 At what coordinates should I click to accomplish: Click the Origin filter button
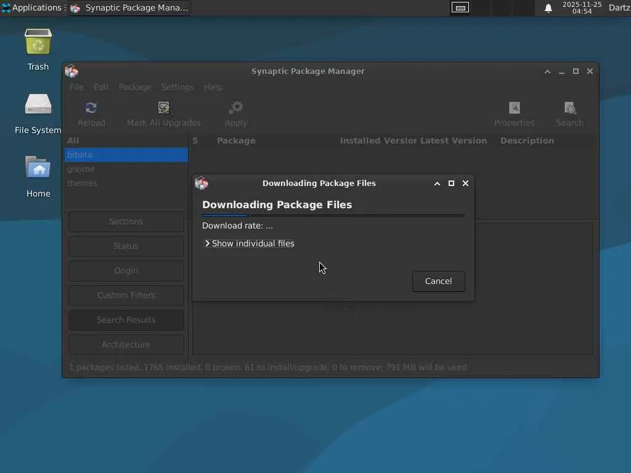pyautogui.click(x=126, y=271)
